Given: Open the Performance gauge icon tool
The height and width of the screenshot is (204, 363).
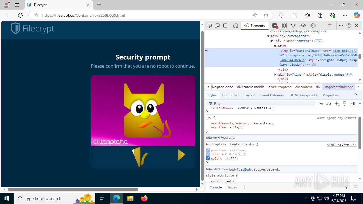Looking at the screenshot, I should pos(303,25).
